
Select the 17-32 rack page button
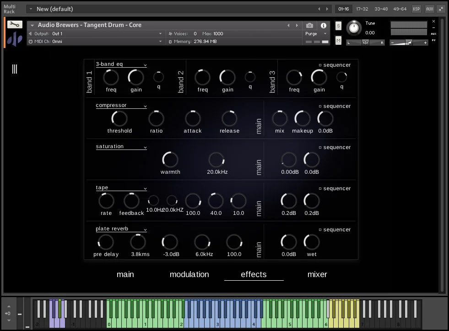click(x=362, y=9)
